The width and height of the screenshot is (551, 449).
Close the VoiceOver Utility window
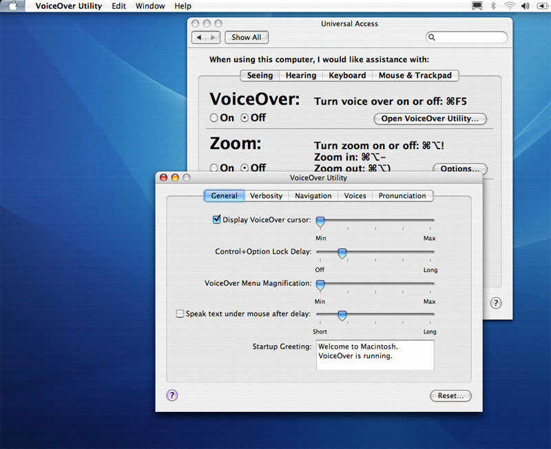(x=163, y=177)
